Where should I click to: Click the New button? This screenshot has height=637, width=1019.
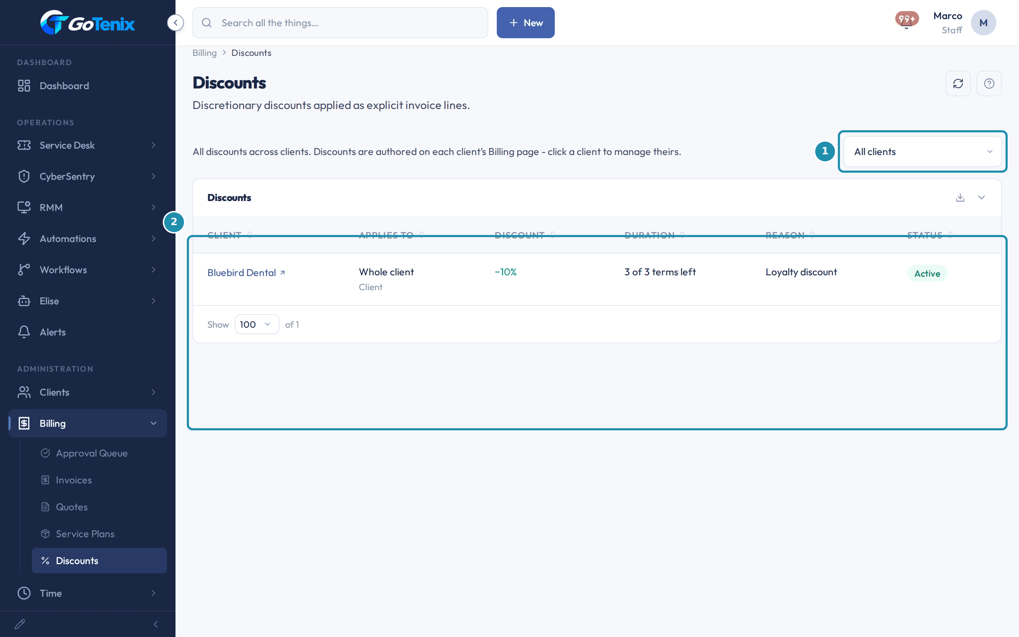(x=525, y=23)
